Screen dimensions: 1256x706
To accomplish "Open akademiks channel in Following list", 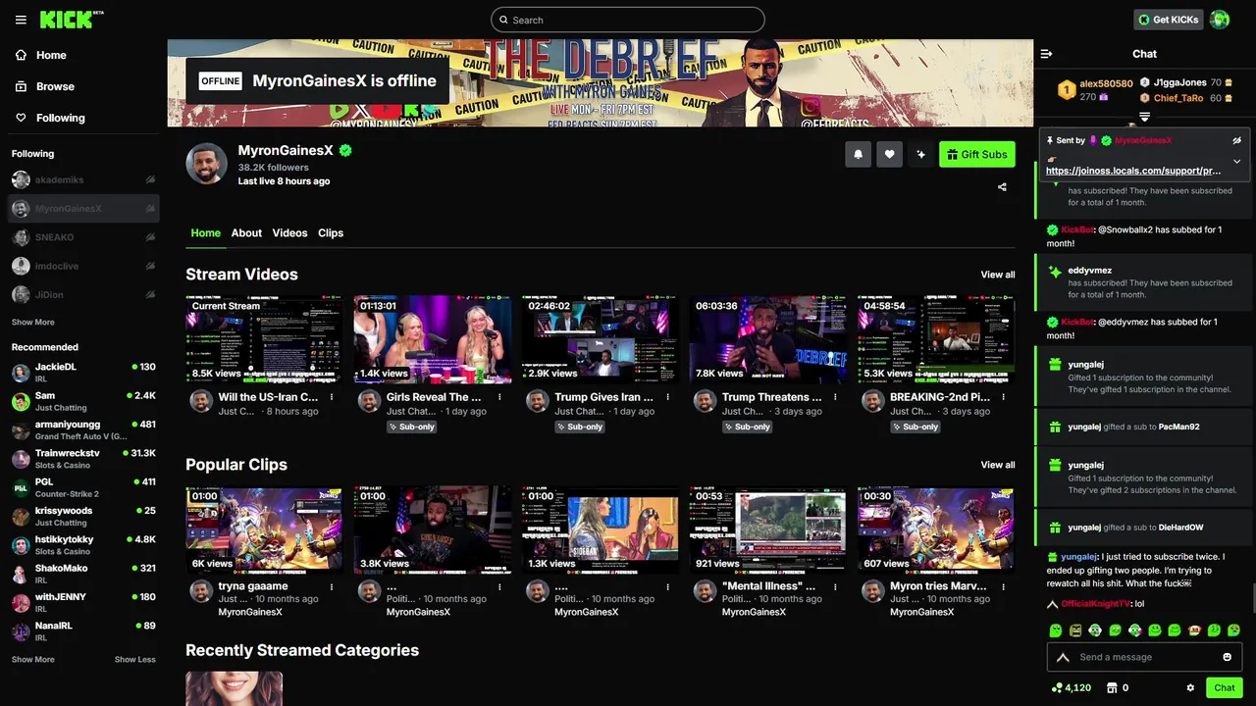I will pos(83,179).
